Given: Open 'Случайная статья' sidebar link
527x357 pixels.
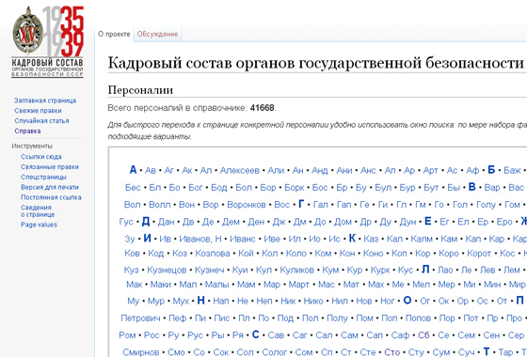Looking at the screenshot, I should click(41, 120).
